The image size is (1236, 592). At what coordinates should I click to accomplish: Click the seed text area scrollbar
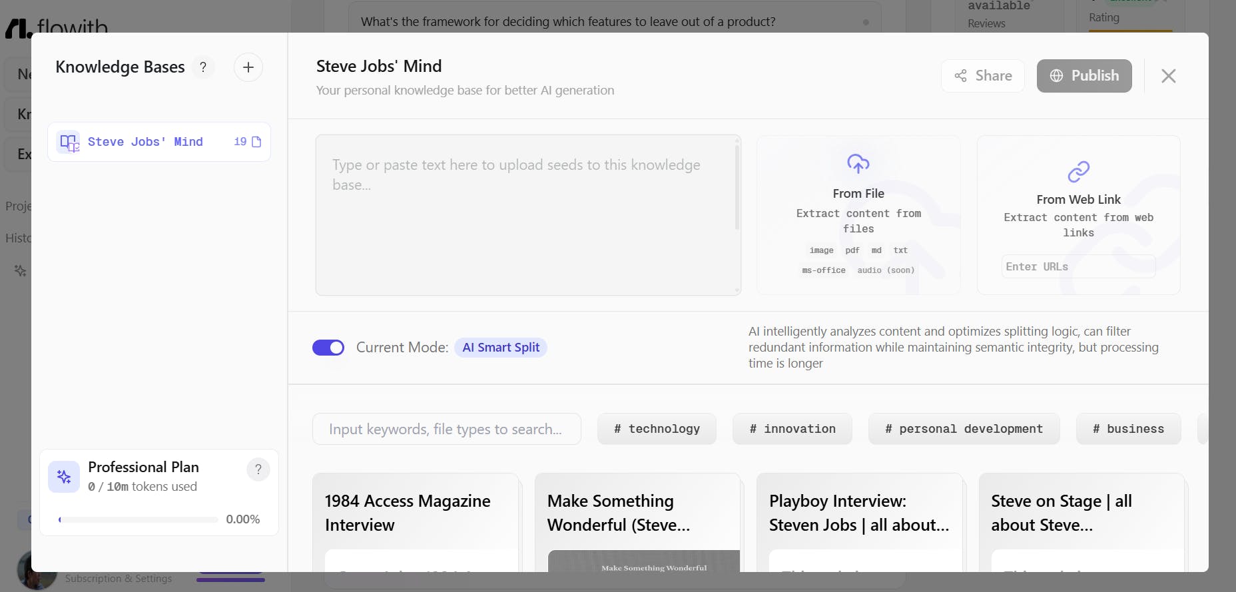click(737, 188)
